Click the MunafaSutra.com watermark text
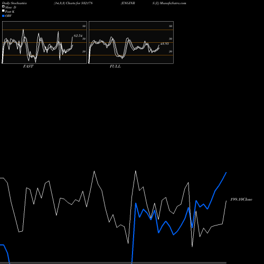The width and height of the screenshot is (264, 264). tap(173, 3)
